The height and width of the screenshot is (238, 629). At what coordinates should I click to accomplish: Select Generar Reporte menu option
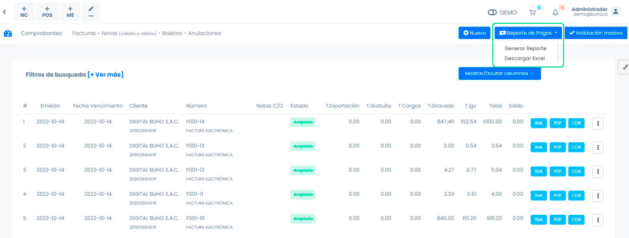[525, 49]
